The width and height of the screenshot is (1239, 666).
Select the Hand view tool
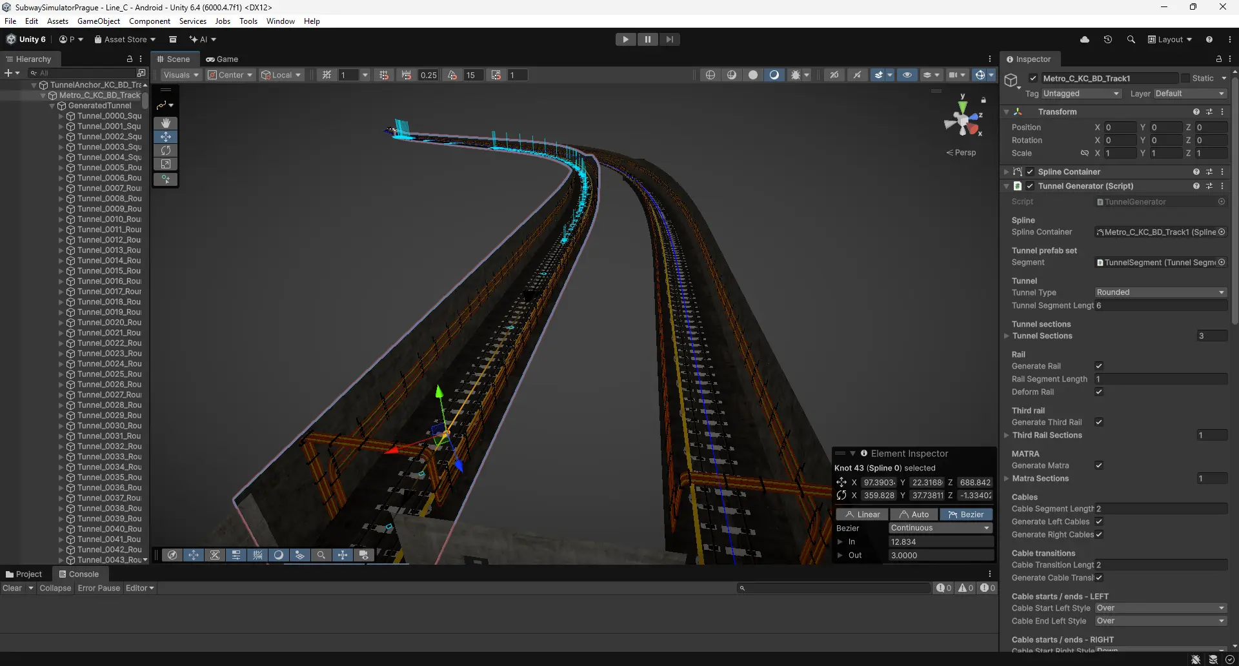(166, 123)
